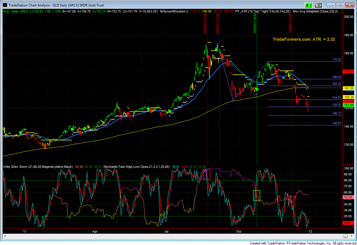Image resolution: width=357 pixels, height=245 pixels.
Task: Click the 12/06/11 14:00 vertical date marker
Action: [290, 24]
